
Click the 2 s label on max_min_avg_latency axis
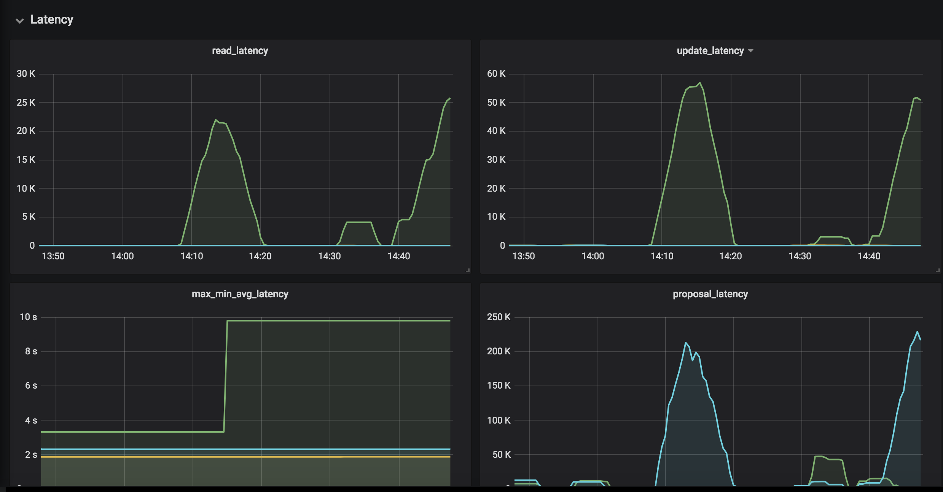point(31,455)
